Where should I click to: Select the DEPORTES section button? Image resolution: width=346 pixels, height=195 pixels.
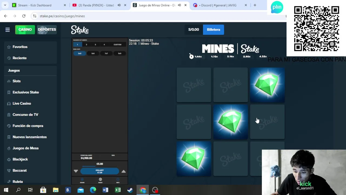(47, 30)
